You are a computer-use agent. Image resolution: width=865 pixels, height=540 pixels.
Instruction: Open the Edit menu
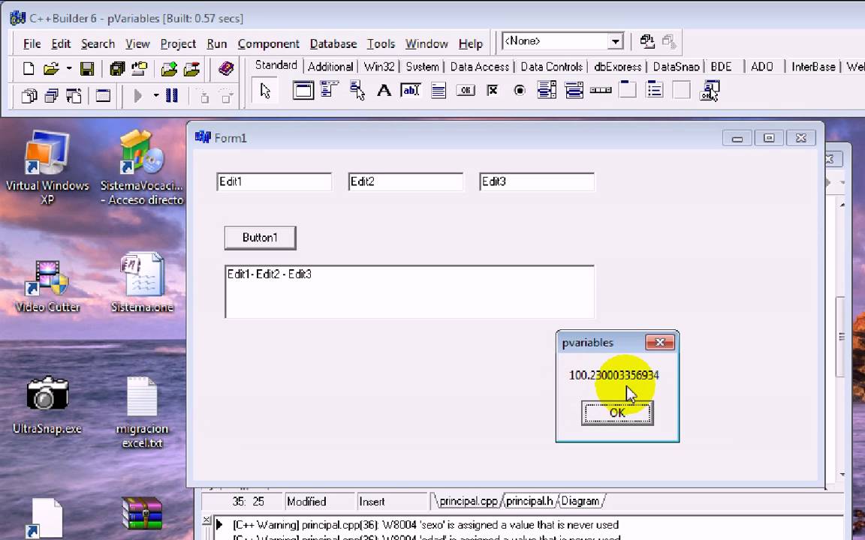(61, 43)
